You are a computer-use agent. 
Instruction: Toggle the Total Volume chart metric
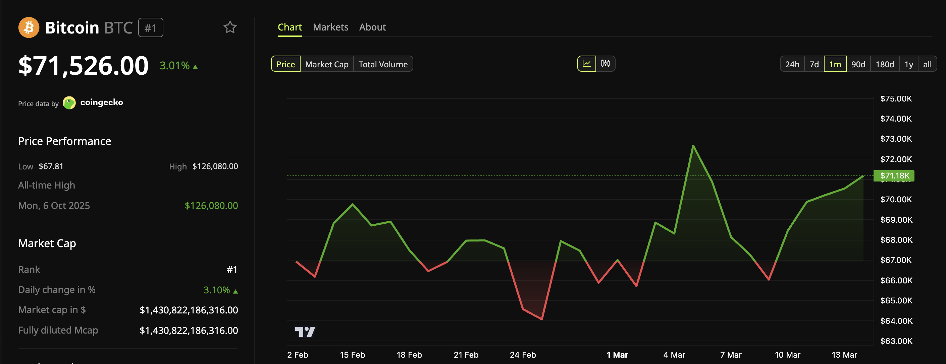[383, 63]
